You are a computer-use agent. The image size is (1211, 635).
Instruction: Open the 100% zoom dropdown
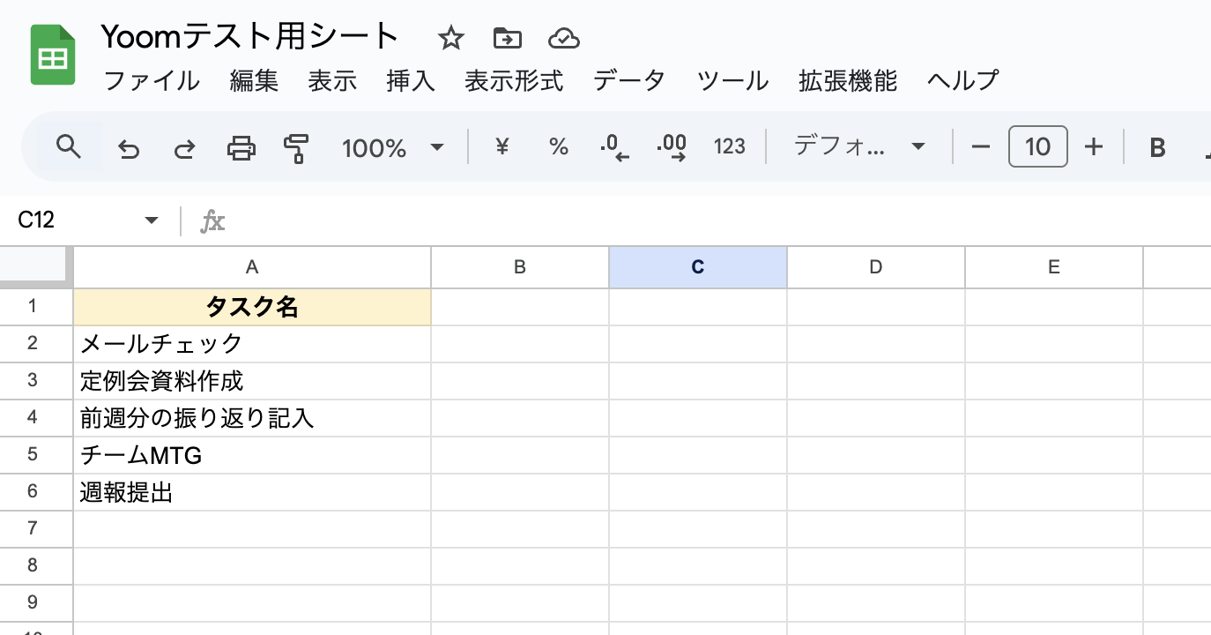(392, 147)
